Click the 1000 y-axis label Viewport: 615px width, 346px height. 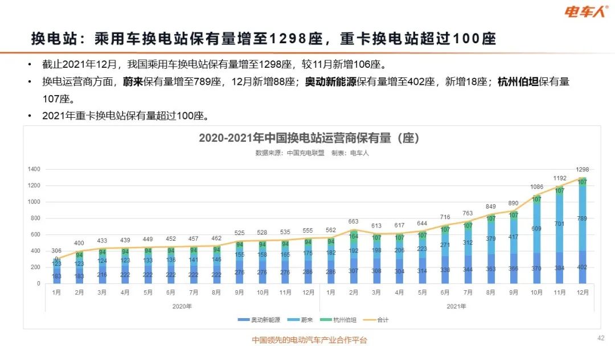tap(34, 202)
